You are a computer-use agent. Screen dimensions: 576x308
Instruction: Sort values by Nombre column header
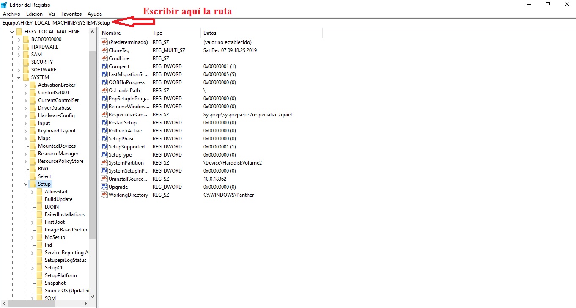coord(125,33)
